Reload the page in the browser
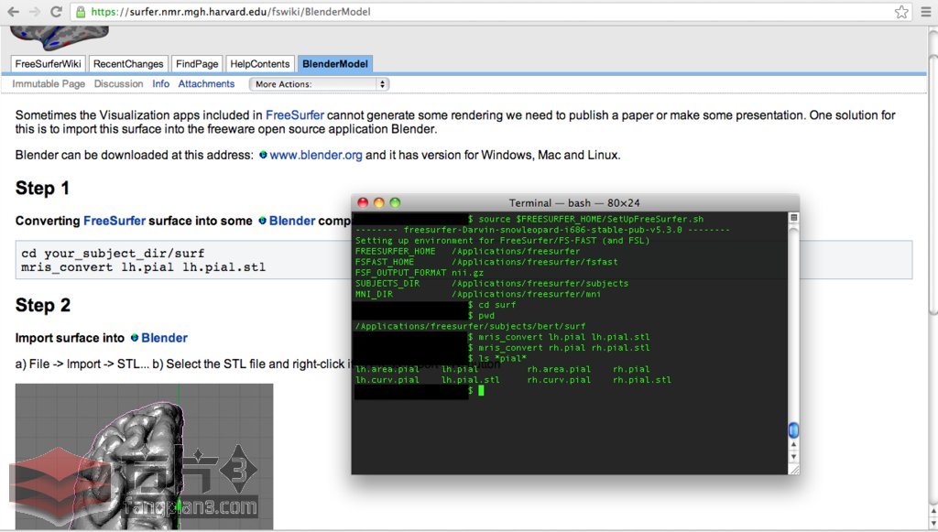Viewport: 938px width, 532px height. click(56, 11)
